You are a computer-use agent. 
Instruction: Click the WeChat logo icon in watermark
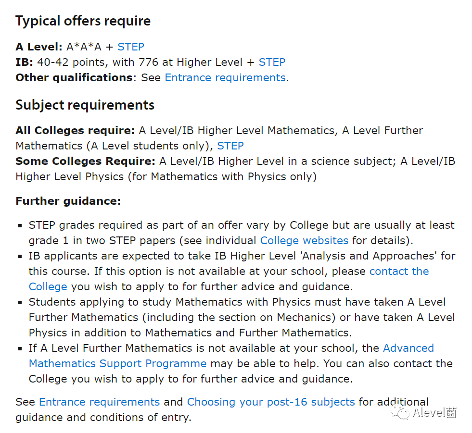(400, 412)
